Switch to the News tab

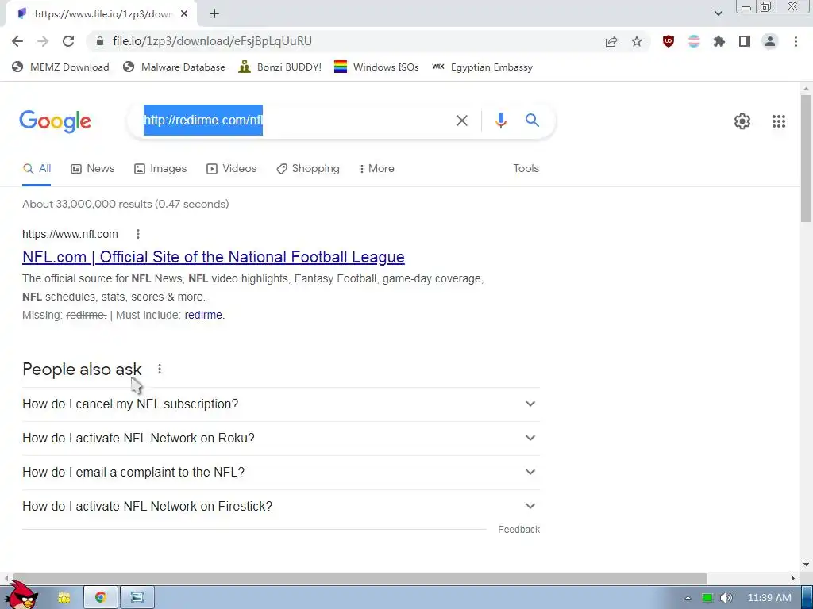click(x=93, y=169)
